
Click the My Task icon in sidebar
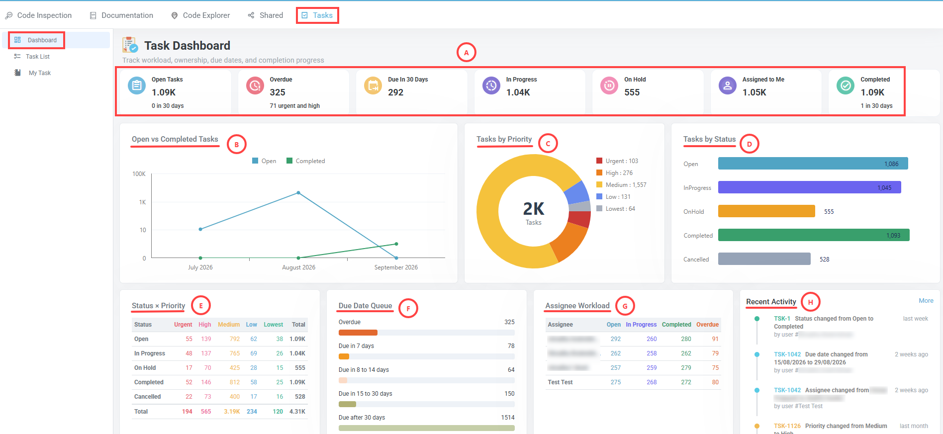click(x=17, y=73)
